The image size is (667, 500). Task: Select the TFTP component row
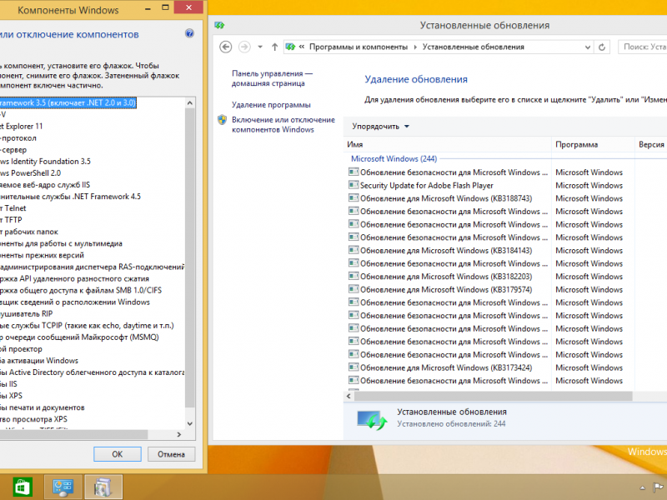[11, 220]
